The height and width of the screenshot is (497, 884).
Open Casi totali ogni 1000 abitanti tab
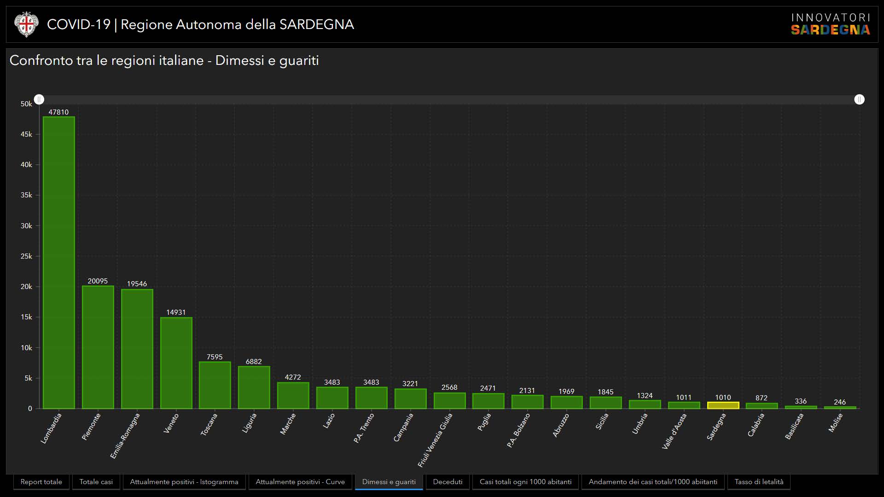tap(525, 482)
